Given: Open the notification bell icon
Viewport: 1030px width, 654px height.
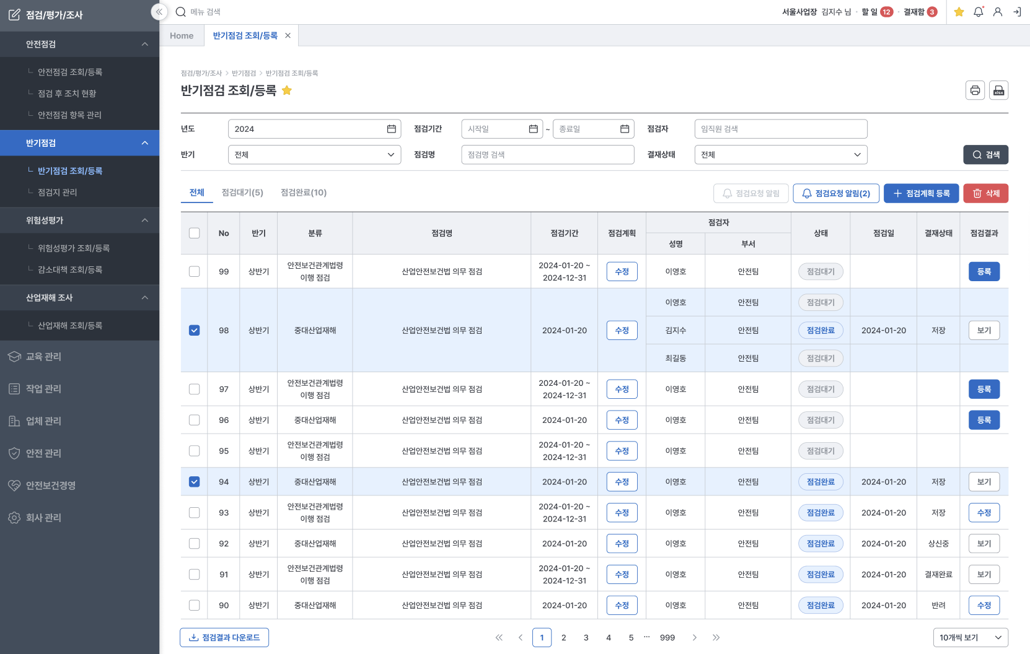Looking at the screenshot, I should pyautogui.click(x=978, y=12).
